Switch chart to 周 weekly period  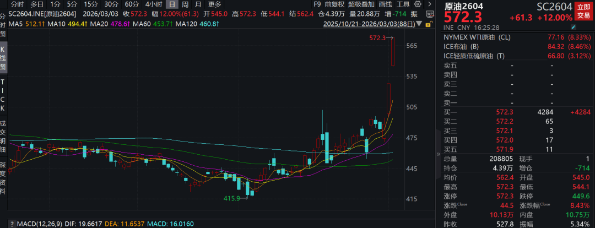pos(184,4)
